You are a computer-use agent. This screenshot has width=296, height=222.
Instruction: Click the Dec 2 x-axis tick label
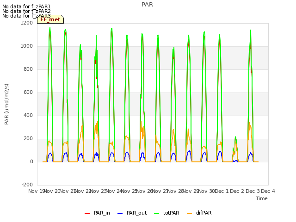[237, 191]
